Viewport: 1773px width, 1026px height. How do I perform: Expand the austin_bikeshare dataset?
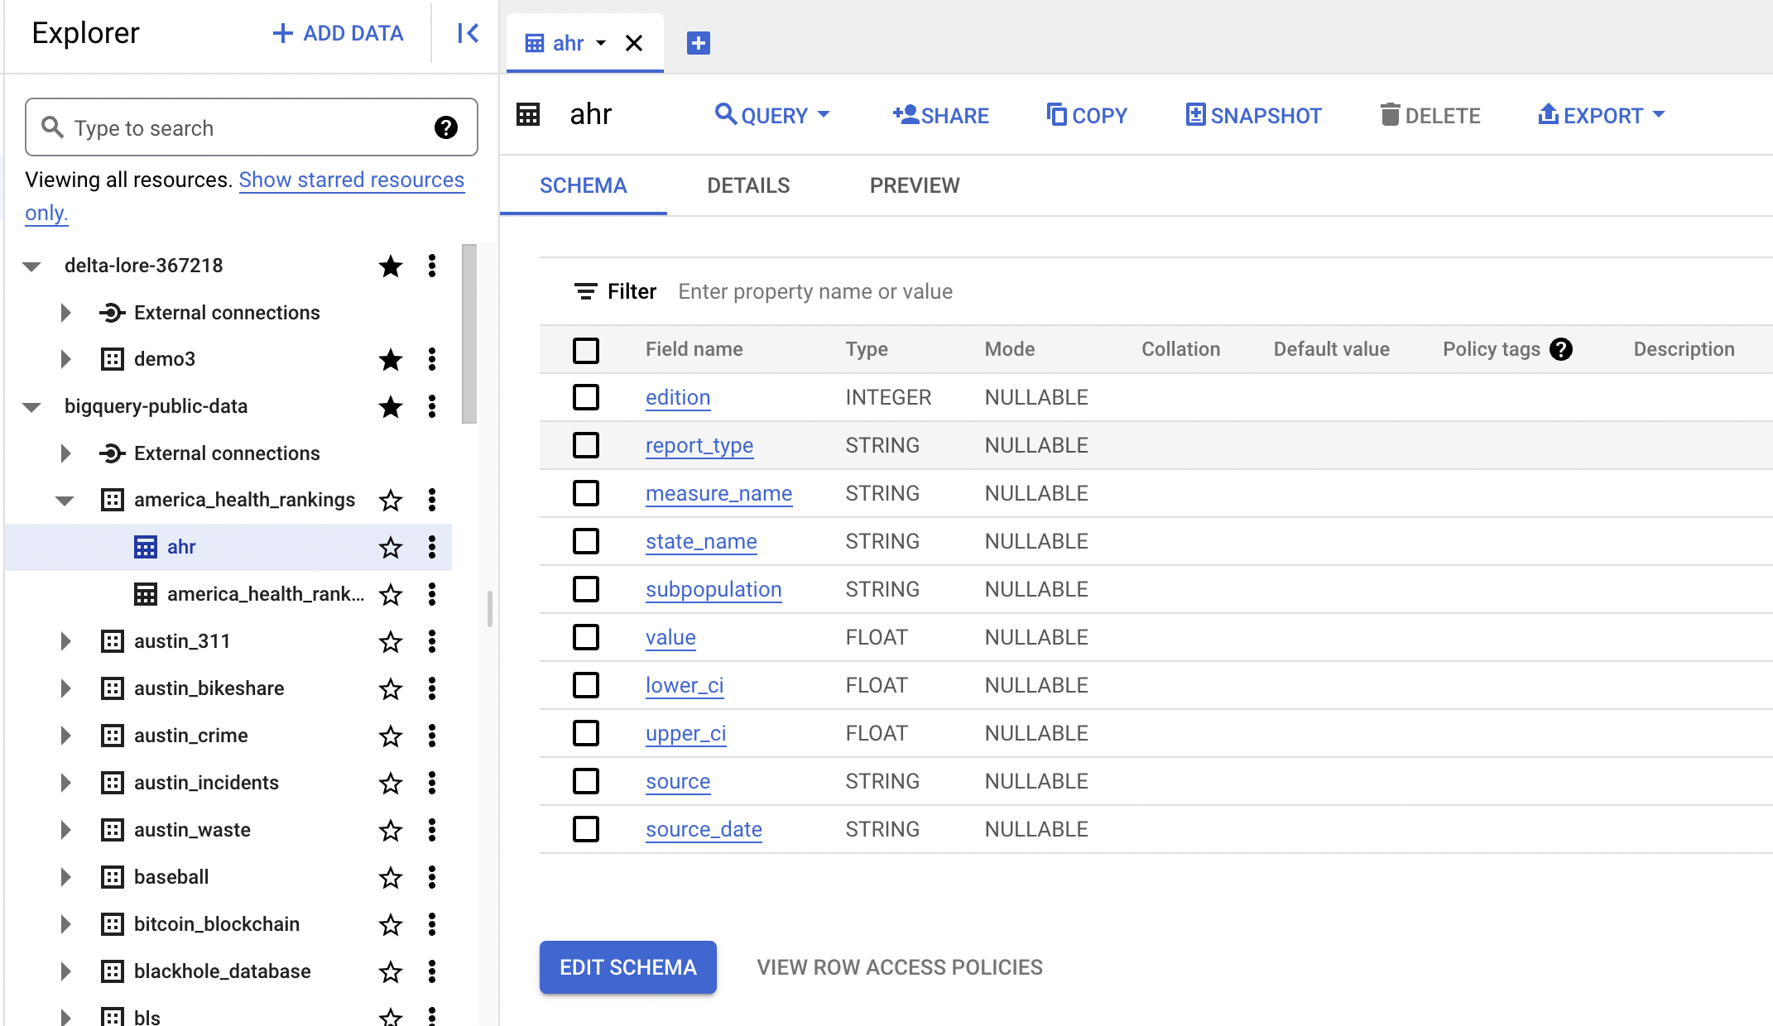coord(66,688)
